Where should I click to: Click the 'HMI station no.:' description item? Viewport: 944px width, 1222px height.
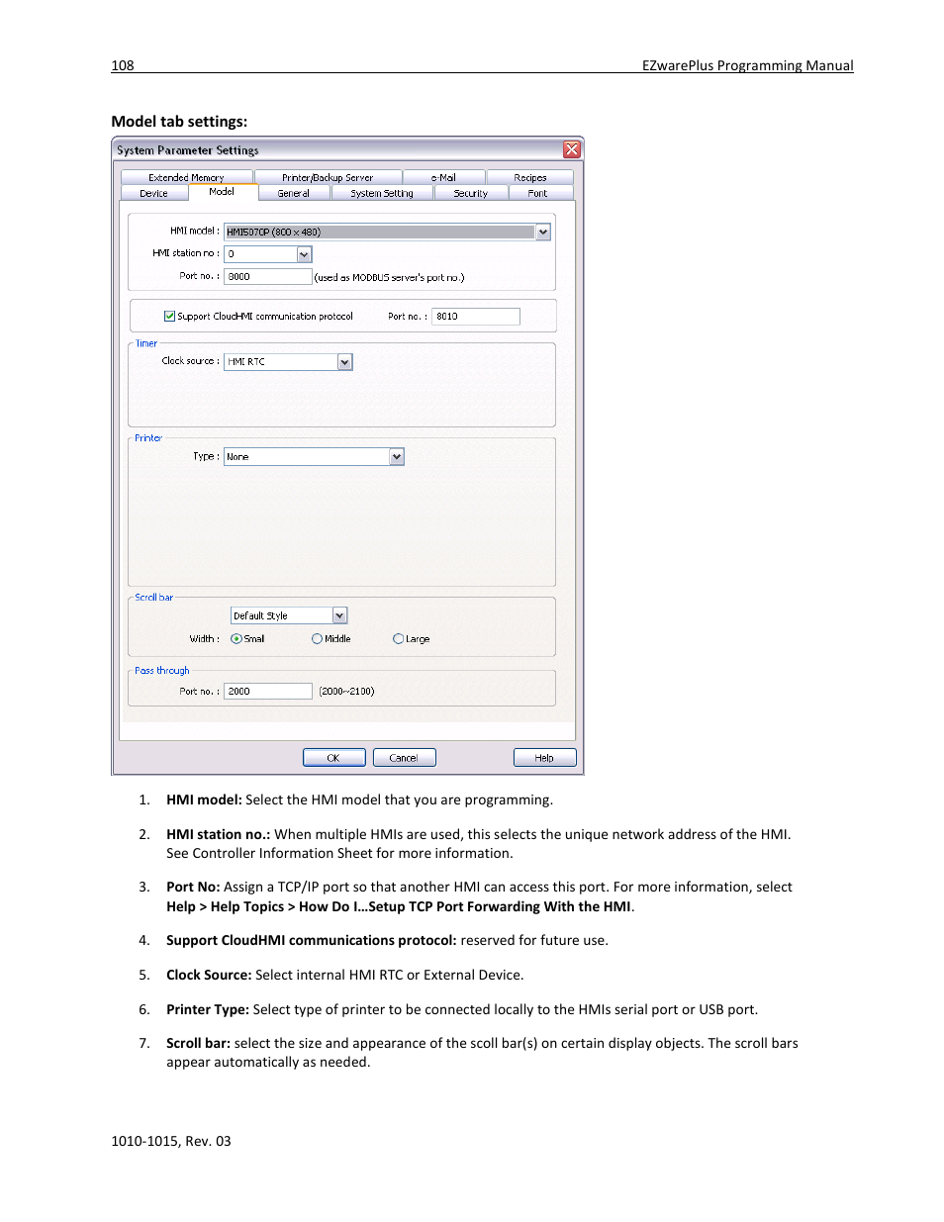click(x=479, y=844)
